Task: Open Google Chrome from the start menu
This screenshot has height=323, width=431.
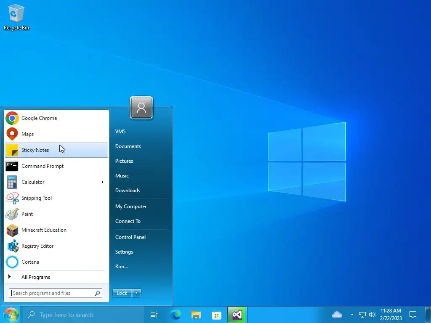Action: [56, 118]
